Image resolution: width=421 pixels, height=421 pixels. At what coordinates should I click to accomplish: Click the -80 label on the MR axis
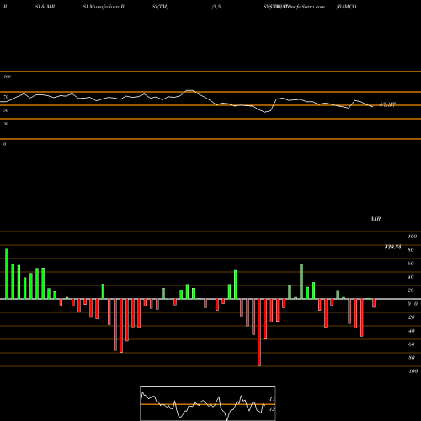coord(411,358)
